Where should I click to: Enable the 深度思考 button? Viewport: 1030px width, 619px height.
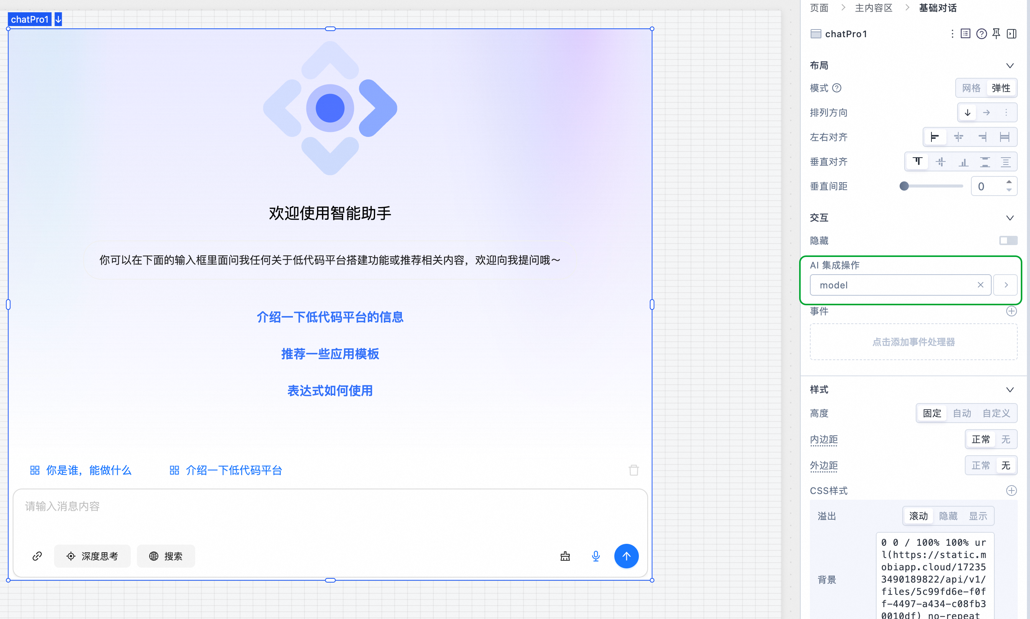[92, 556]
